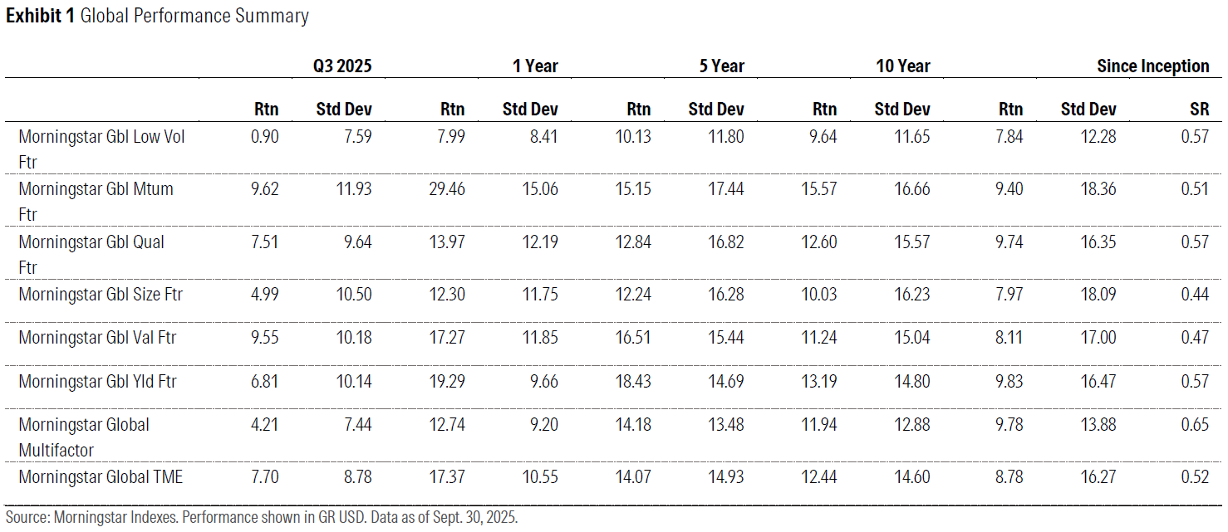
Task: Click the Exhibit 1 Global Performance Summary title
Action: [x=157, y=17]
